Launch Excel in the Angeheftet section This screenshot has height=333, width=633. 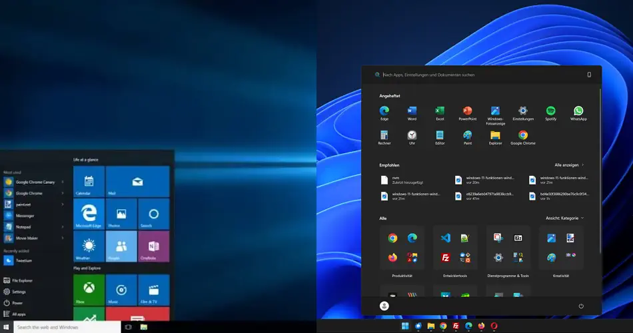pyautogui.click(x=440, y=113)
